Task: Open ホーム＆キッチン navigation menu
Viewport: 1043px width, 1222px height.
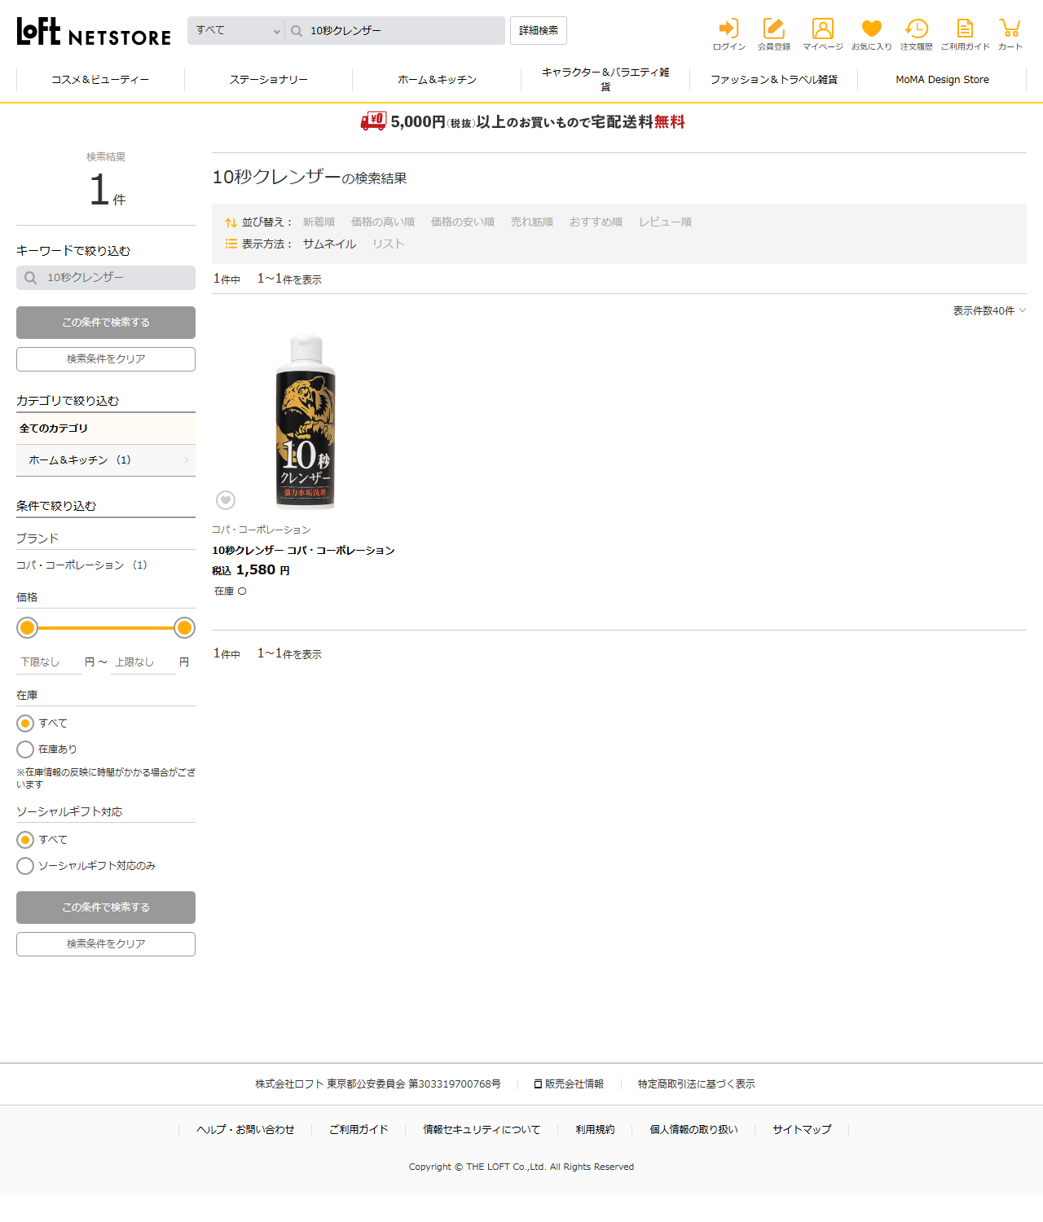Action: 437,80
